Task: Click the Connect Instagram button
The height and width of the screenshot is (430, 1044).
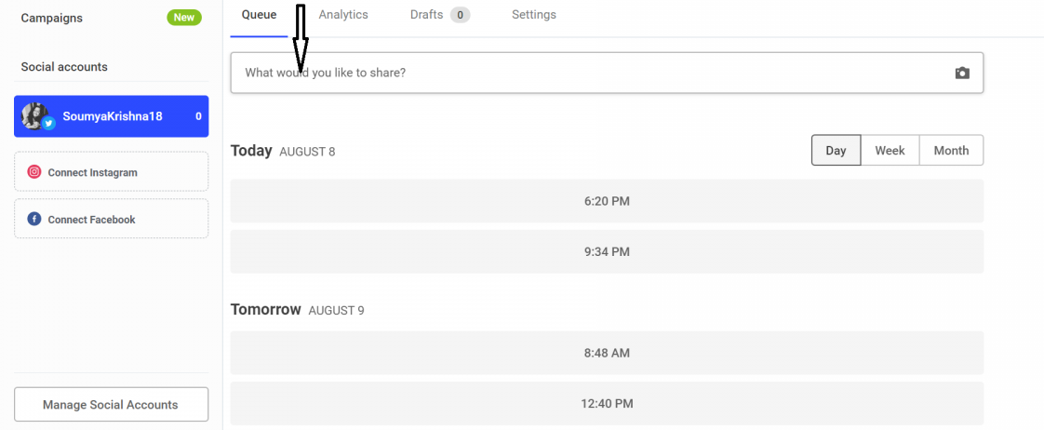Action: [111, 172]
